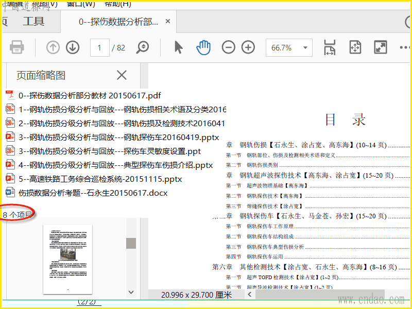Click the (2/2) link at bottom
Screen dimensions: 412x309
pos(89,302)
